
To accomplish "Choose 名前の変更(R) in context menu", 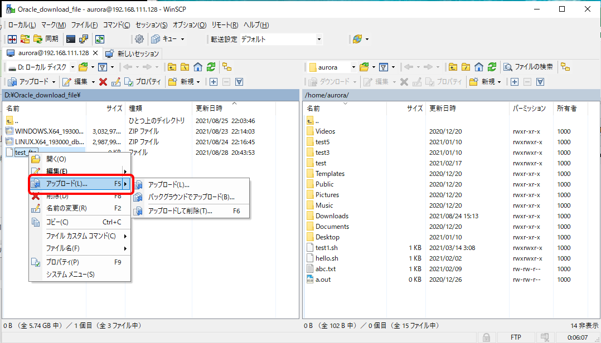I will tap(80, 208).
